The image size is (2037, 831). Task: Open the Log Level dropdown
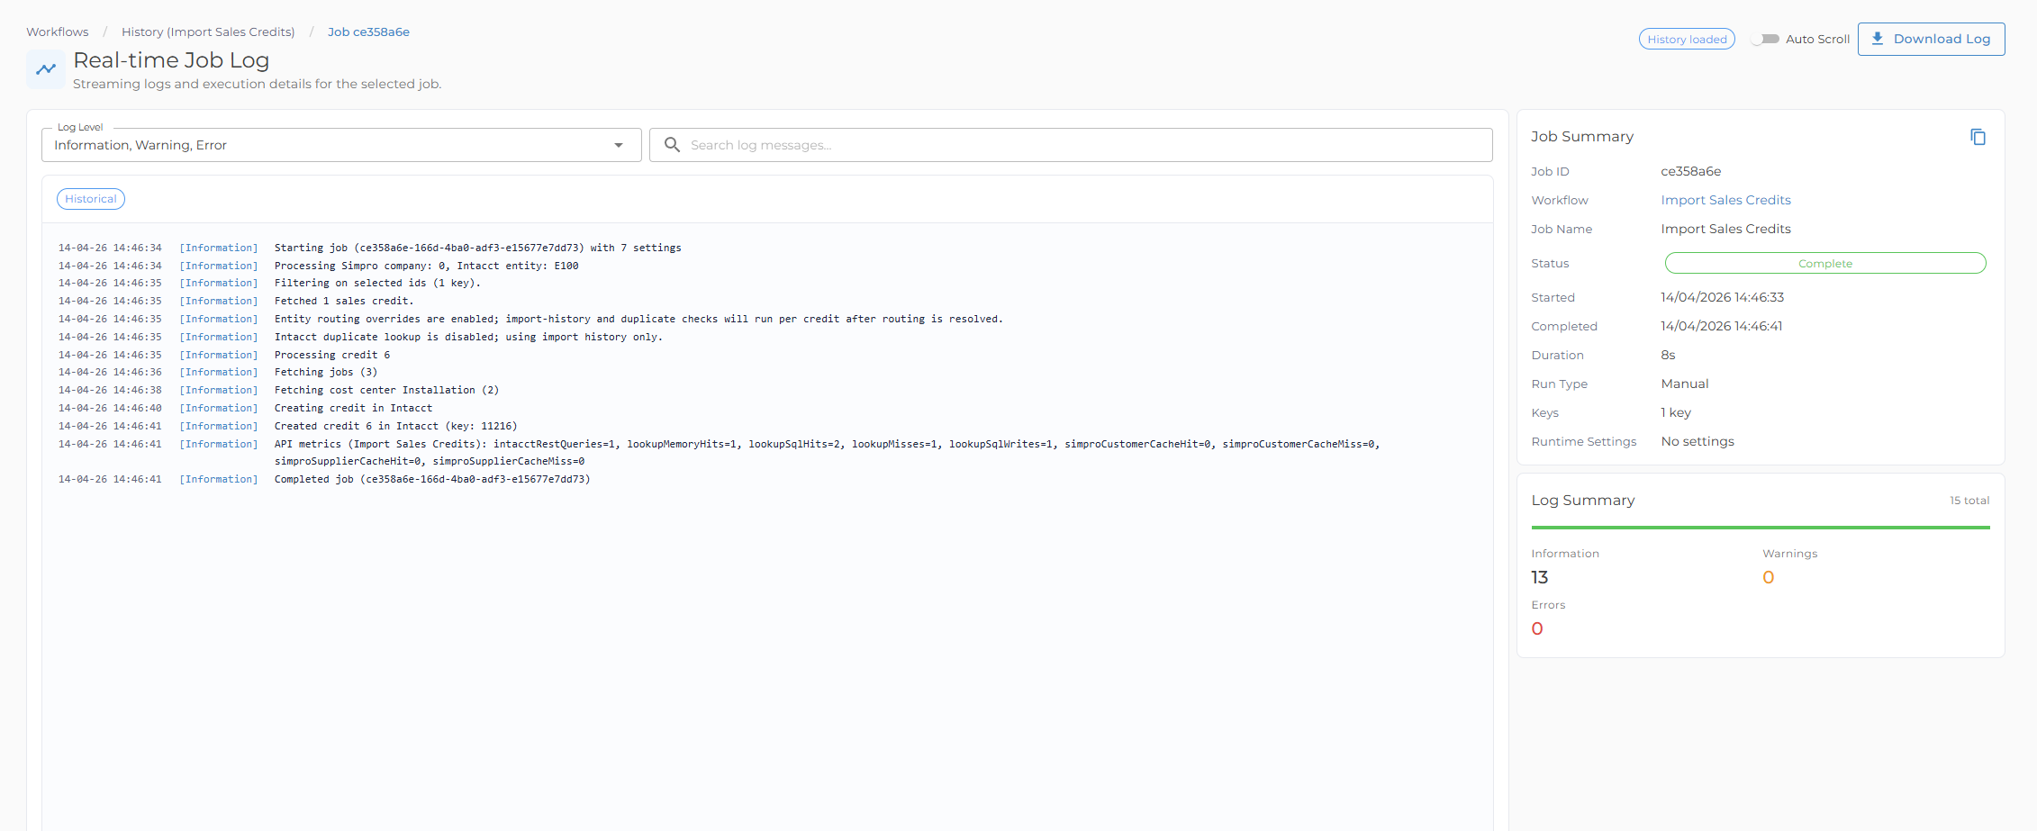click(341, 145)
